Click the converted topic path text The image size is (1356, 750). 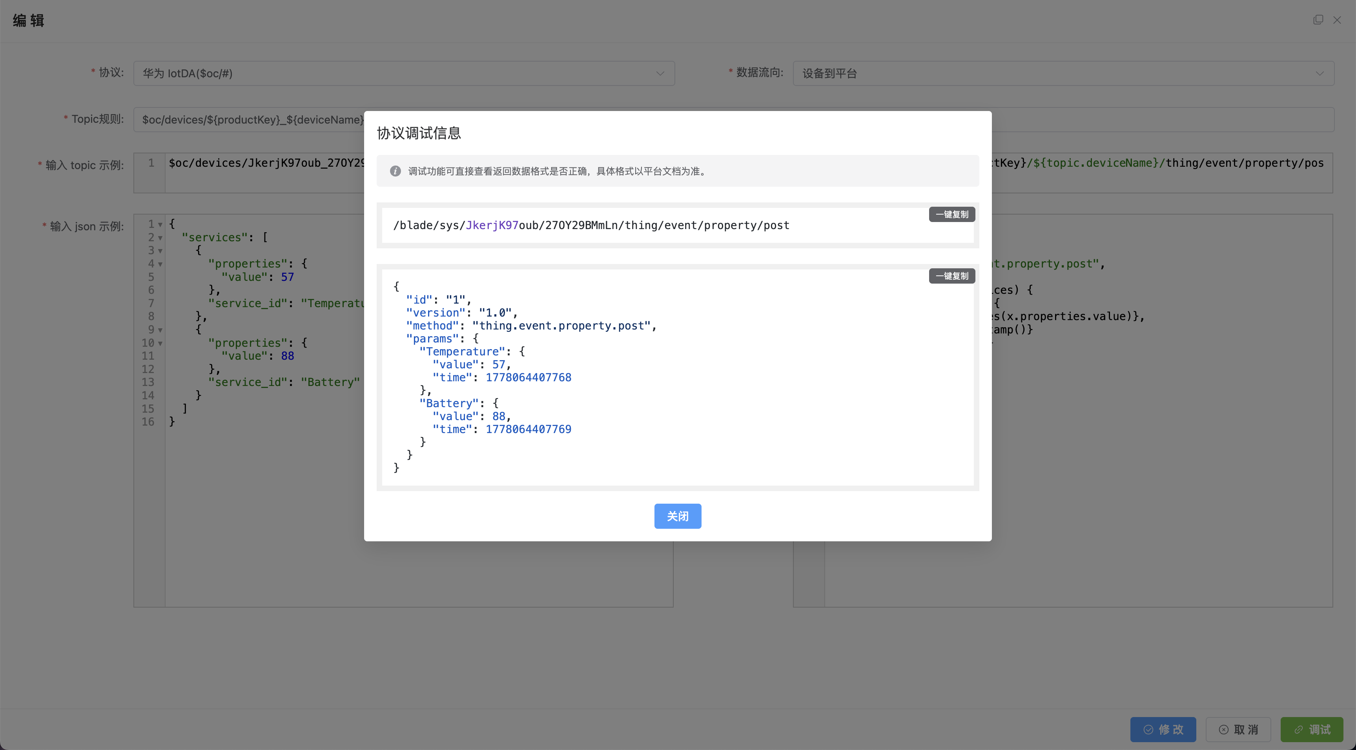click(x=591, y=225)
